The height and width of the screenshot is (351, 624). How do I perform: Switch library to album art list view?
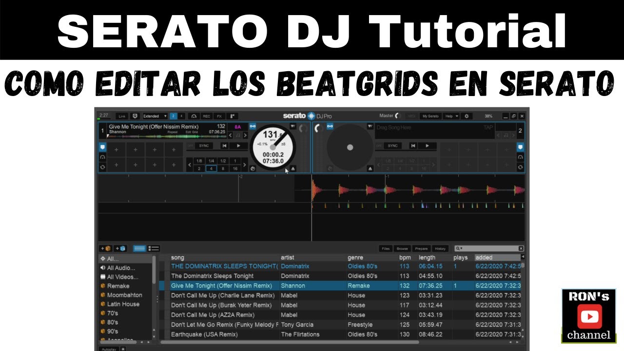154,249
